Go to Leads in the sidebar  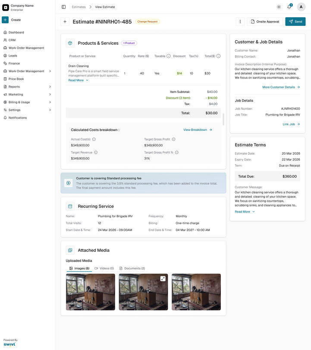(x=13, y=56)
